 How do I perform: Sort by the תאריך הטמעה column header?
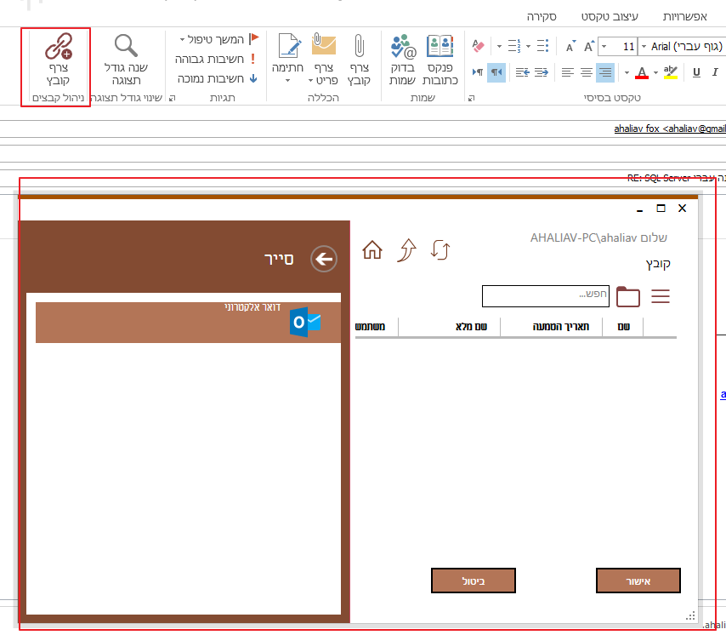561,327
